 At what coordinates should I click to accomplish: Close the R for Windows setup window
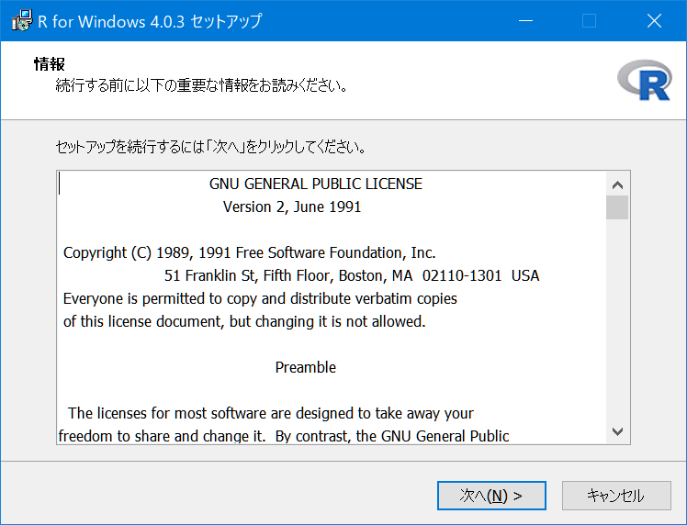pyautogui.click(x=654, y=20)
